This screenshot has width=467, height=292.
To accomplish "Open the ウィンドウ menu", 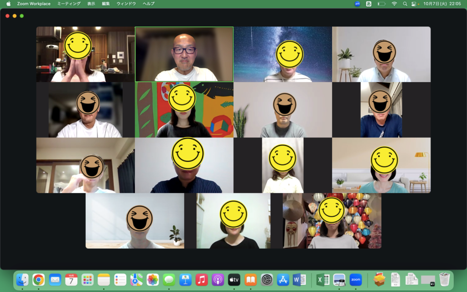I will click(x=126, y=4).
